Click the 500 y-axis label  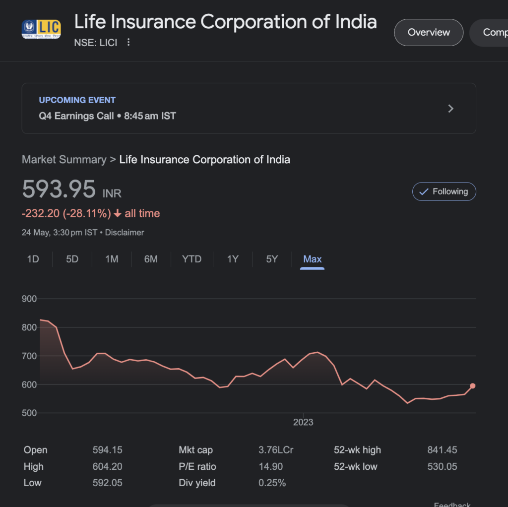(x=29, y=413)
